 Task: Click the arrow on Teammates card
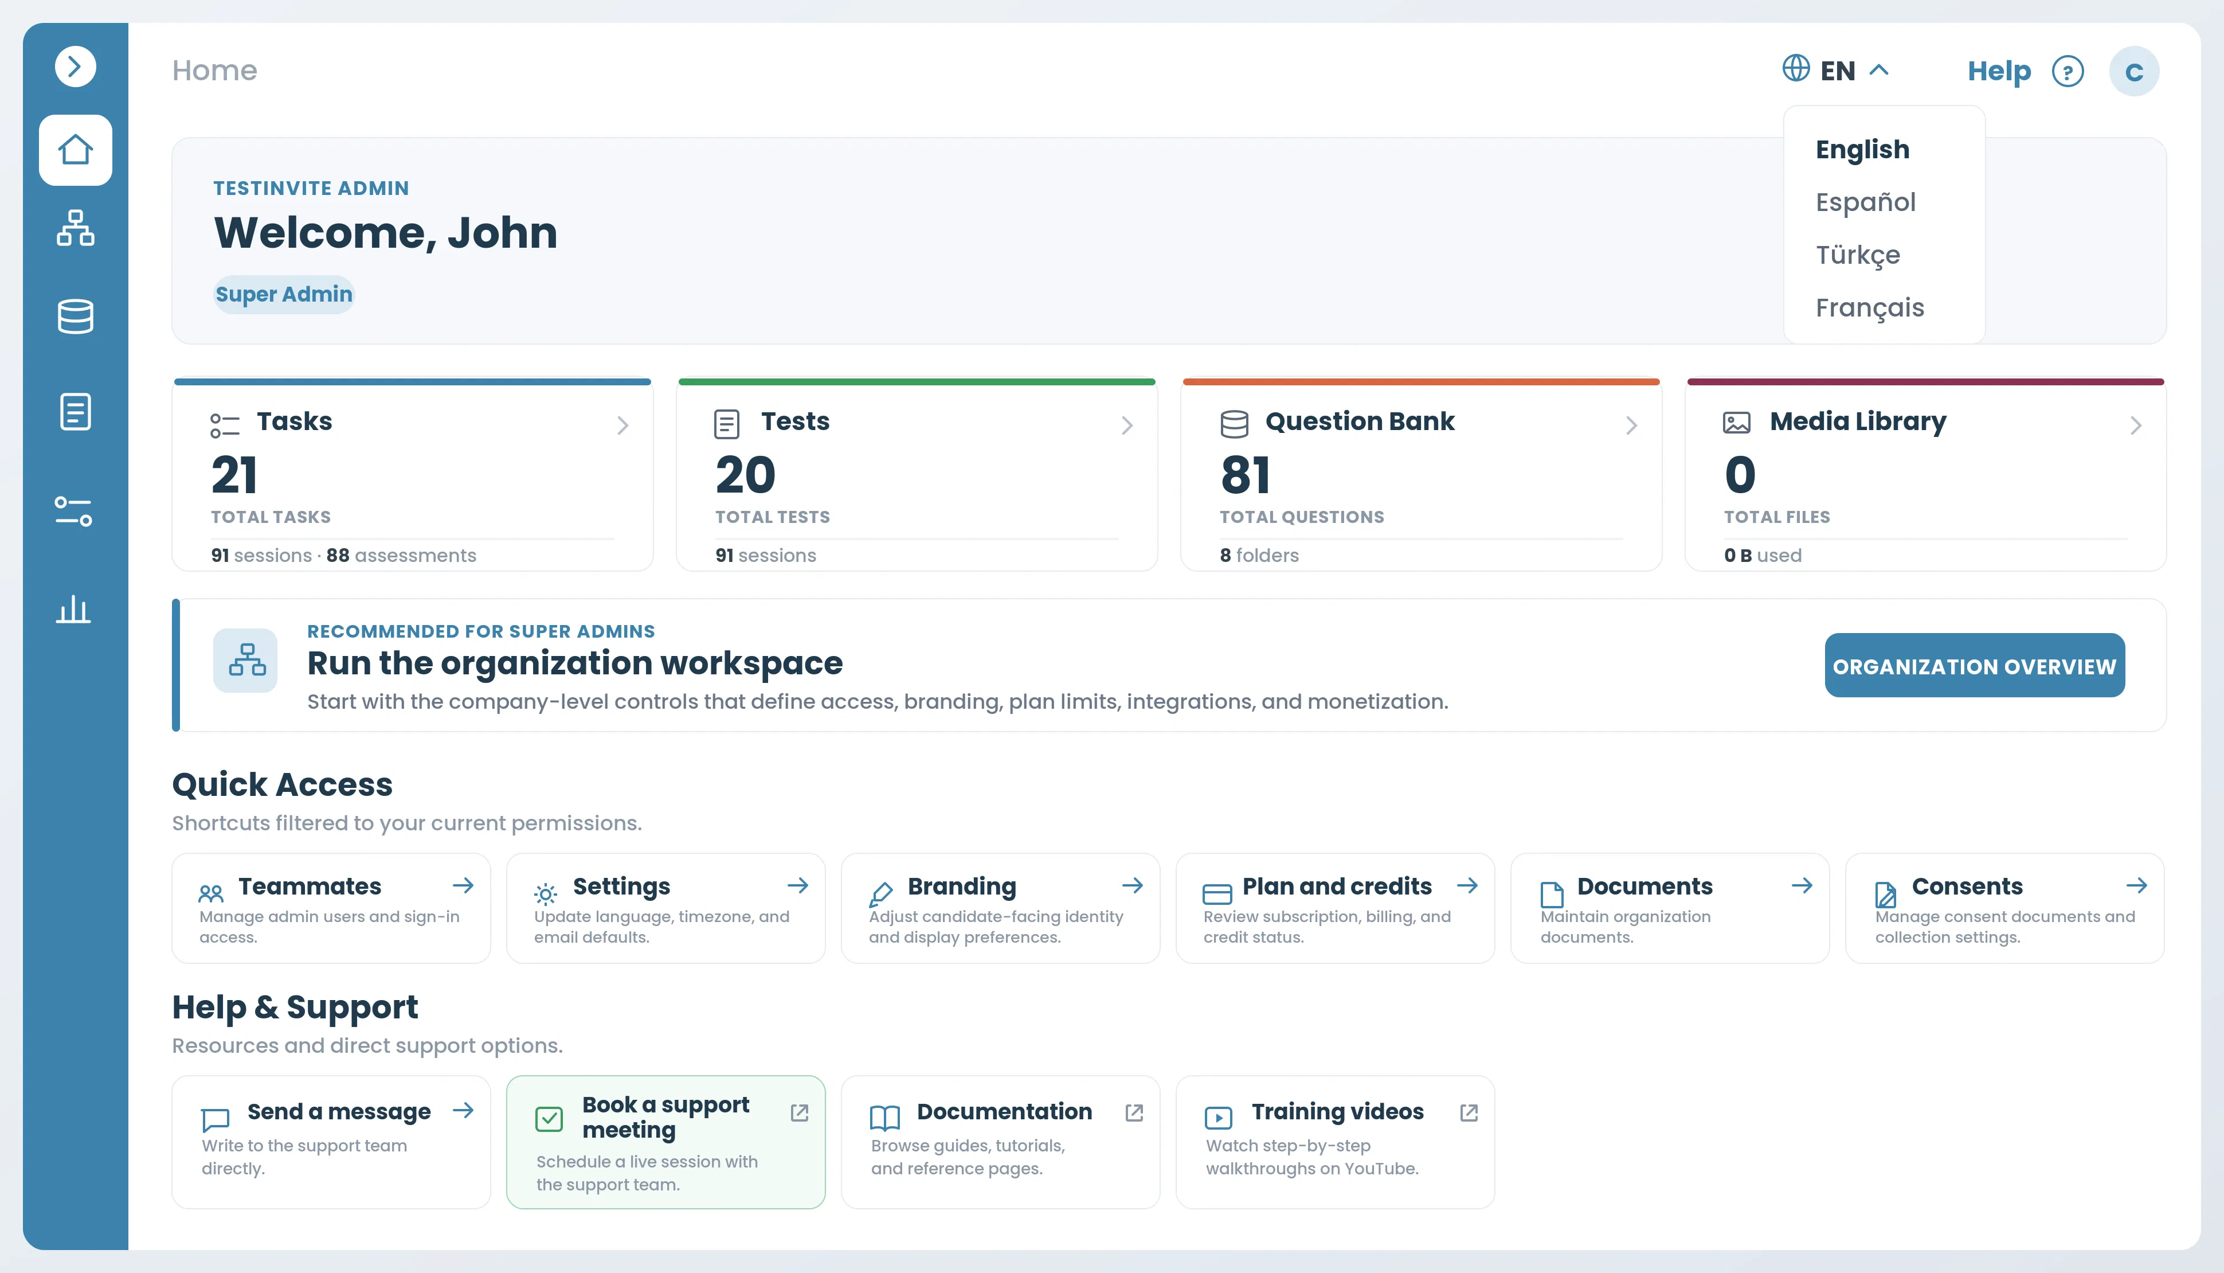(463, 886)
